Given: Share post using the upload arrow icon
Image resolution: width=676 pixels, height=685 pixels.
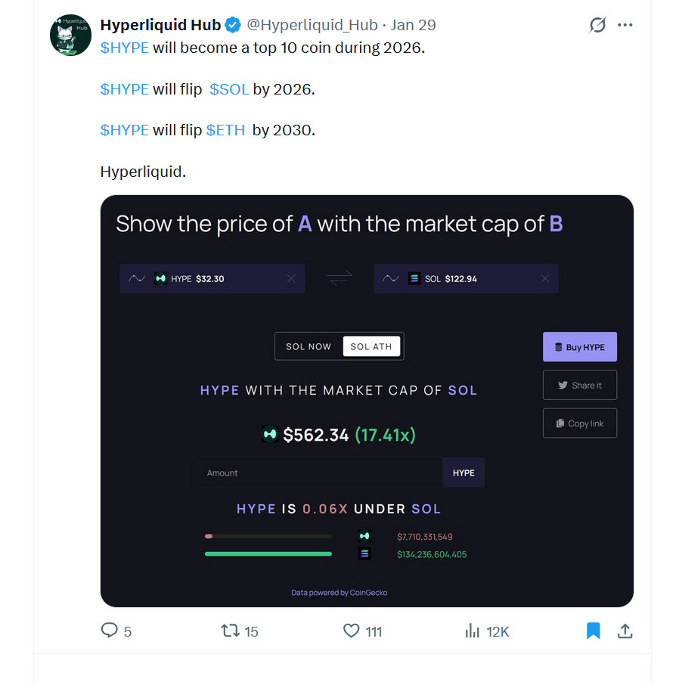Looking at the screenshot, I should tap(625, 631).
